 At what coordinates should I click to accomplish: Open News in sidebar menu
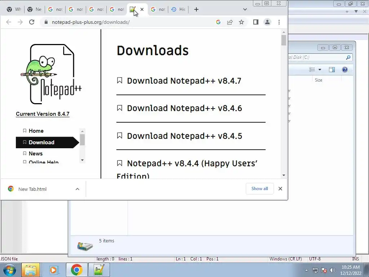click(x=36, y=154)
